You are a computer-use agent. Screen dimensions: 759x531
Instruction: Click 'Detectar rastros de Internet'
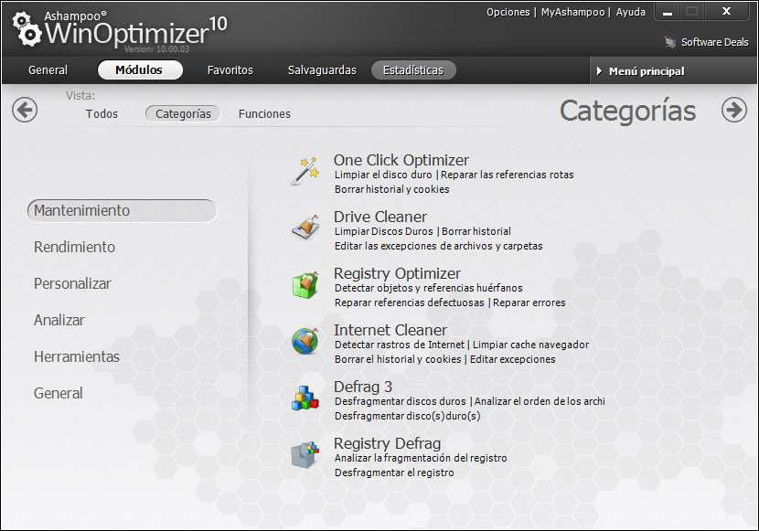pos(400,345)
